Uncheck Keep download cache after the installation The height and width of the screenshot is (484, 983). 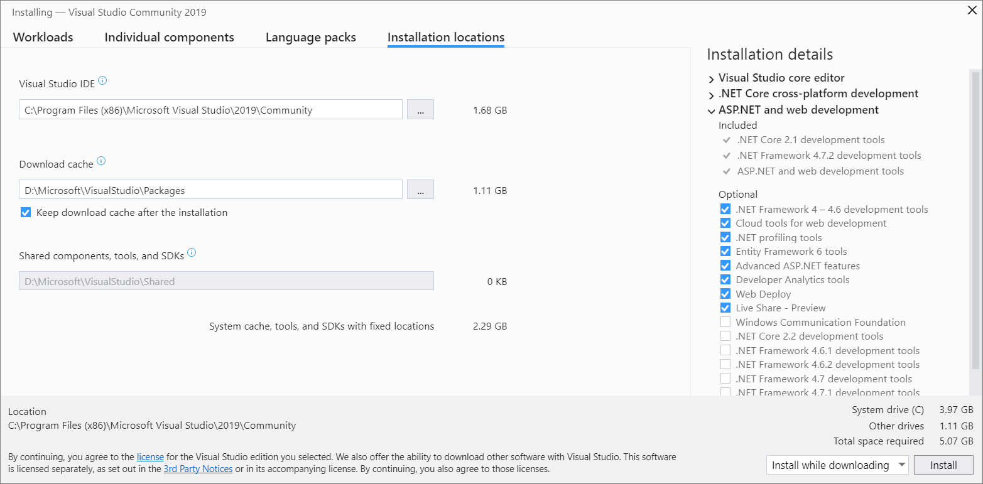click(26, 212)
